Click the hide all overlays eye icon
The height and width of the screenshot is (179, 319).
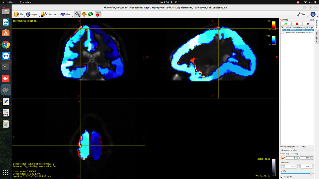(308, 24)
